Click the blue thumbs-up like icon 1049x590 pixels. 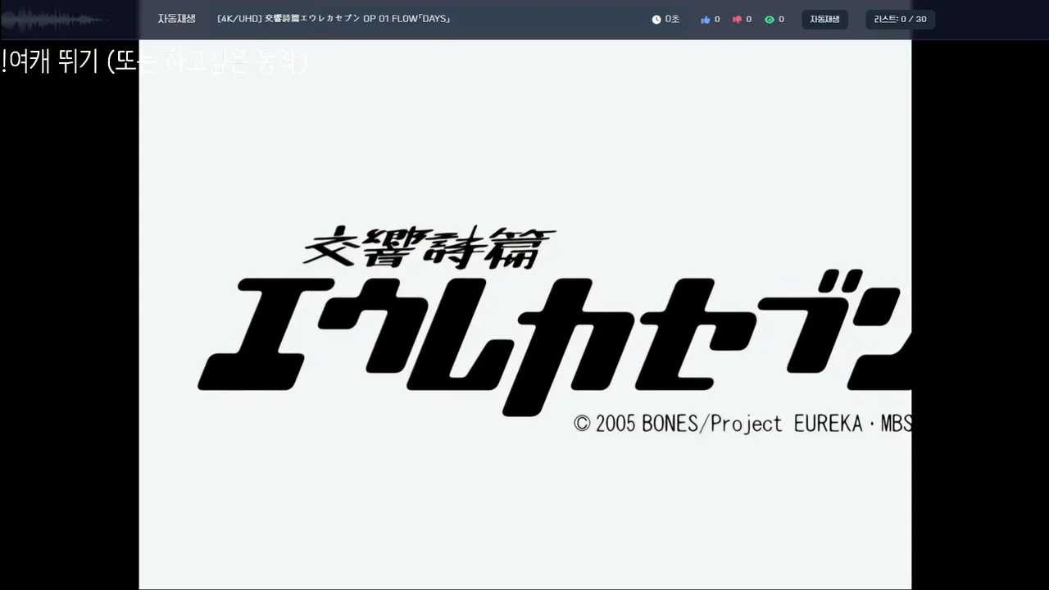tap(706, 20)
